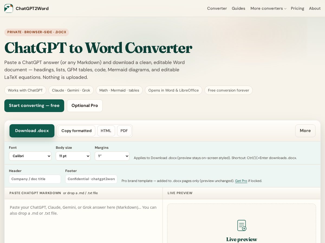
Task: Open the Body size dropdown
Action: [73, 156]
